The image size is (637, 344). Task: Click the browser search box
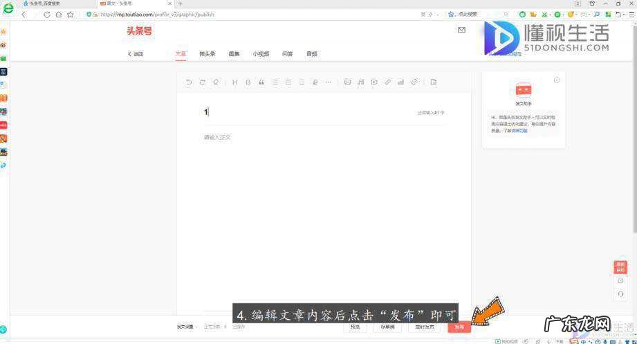click(477, 15)
